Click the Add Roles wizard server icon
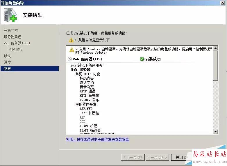Screen dimensions: 227x166 click(x=10, y=15)
